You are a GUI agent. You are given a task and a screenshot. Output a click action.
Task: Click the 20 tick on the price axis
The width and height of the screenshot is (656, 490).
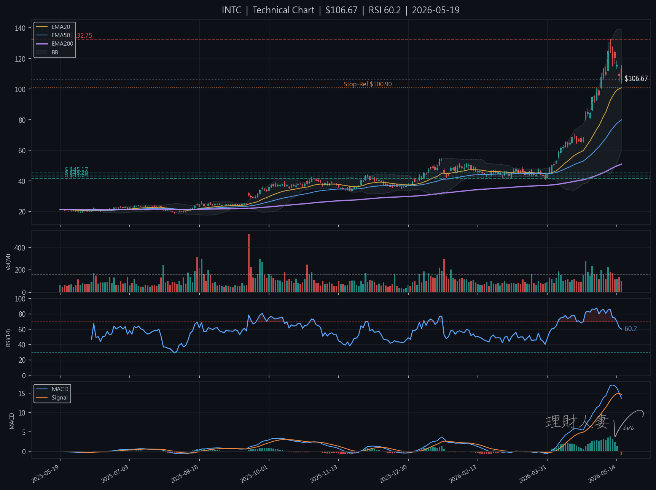22,212
